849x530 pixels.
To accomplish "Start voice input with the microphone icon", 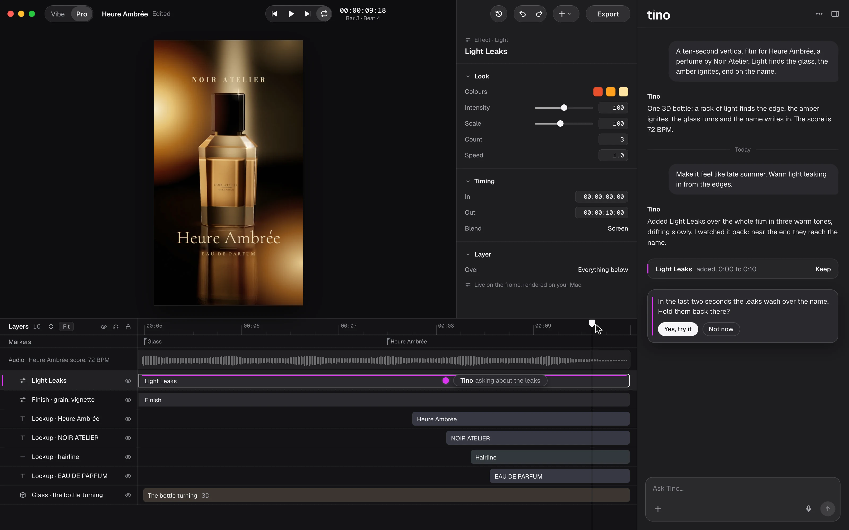I will 808,509.
